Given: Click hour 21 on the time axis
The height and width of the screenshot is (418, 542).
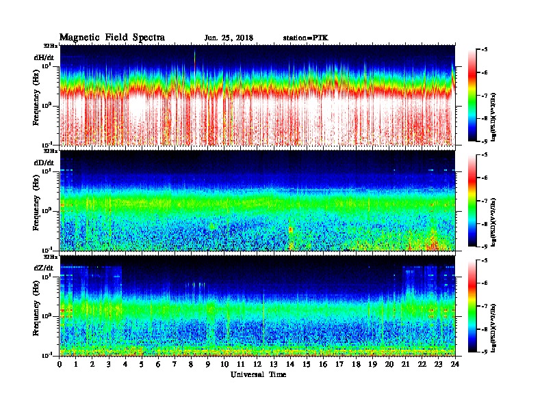Looking at the screenshot, I should [406, 365].
